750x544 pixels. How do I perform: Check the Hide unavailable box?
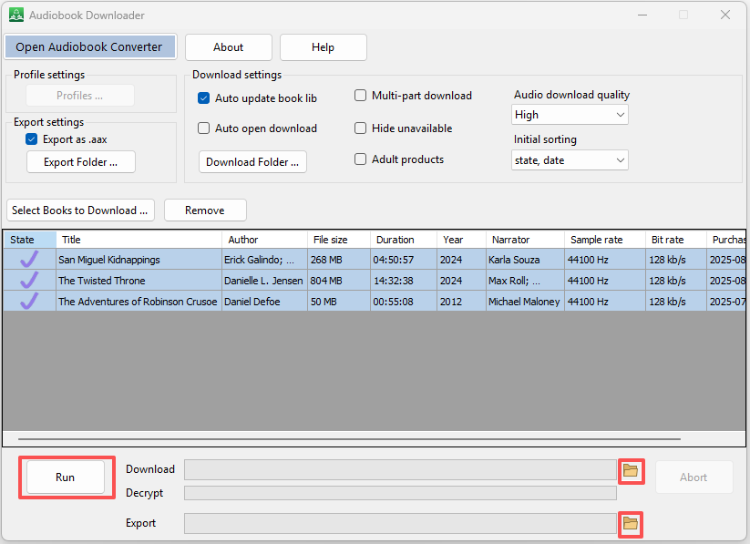pos(361,128)
